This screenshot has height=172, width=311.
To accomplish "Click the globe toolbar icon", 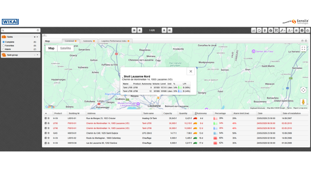I will (x=271, y=30).
